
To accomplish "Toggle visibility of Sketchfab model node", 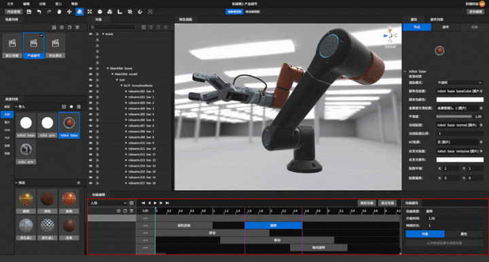I will coord(91,74).
